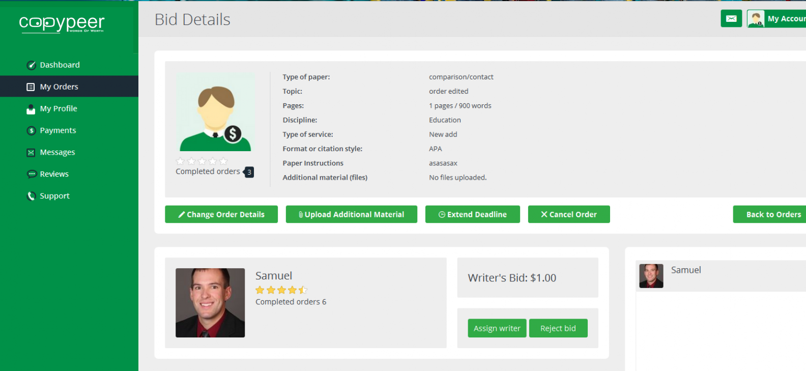Open My Orders in the sidebar
806x371 pixels.
(x=59, y=87)
